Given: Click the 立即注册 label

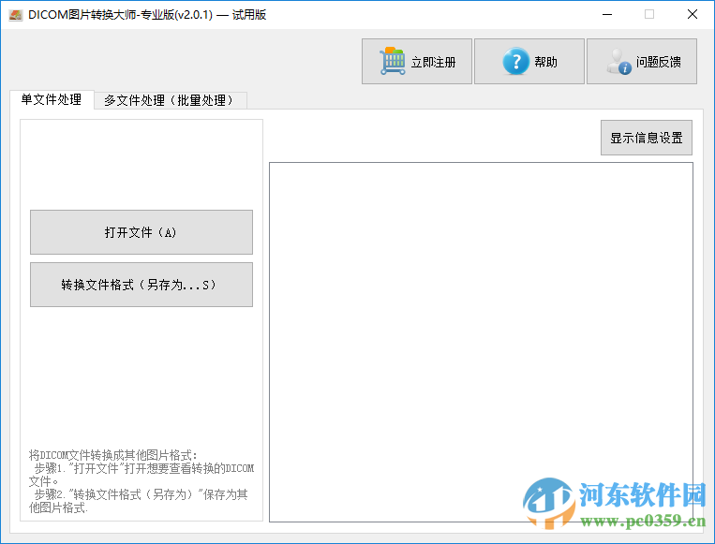Looking at the screenshot, I should (434, 62).
